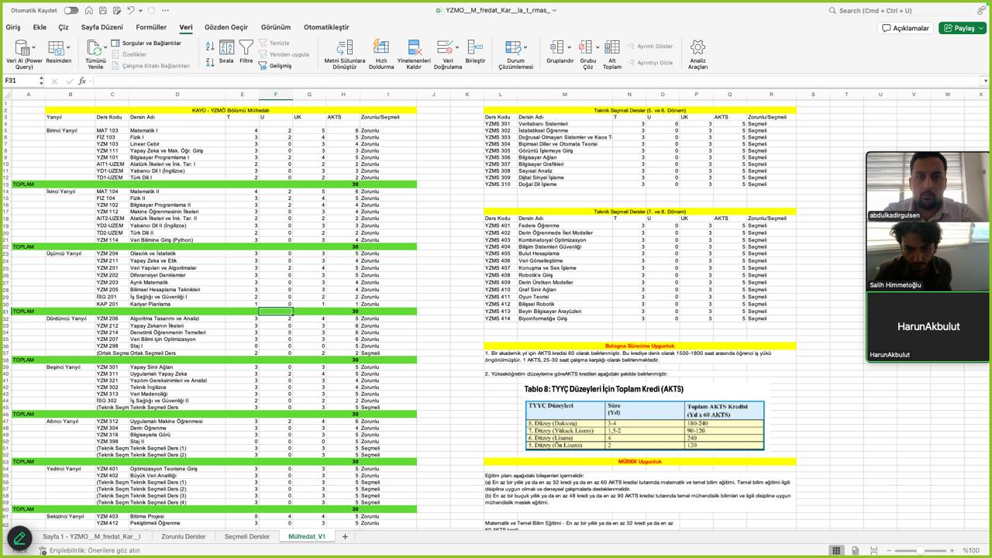Screen dimensions: 992x558
Task: Click the floating pen edit icon
Action: [x=19, y=538]
